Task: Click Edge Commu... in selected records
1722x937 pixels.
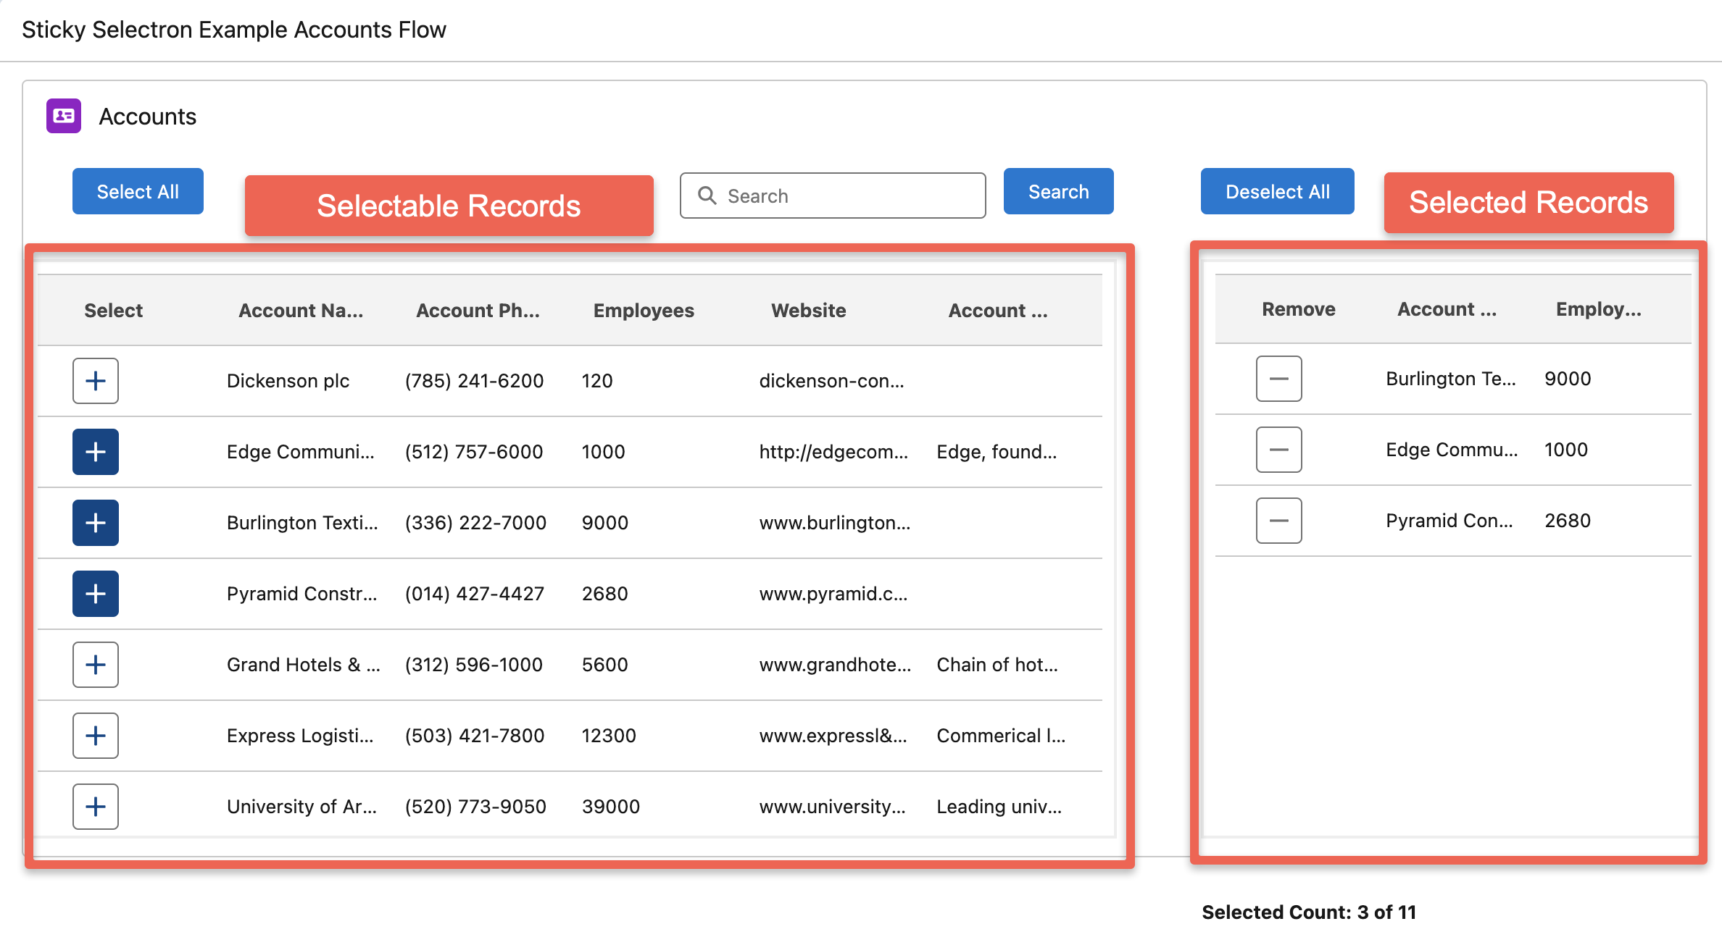Action: [x=1452, y=450]
